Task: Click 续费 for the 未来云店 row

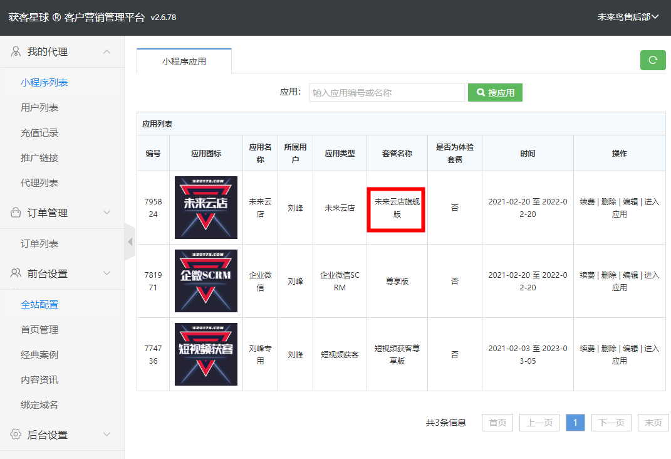Action: pos(587,202)
